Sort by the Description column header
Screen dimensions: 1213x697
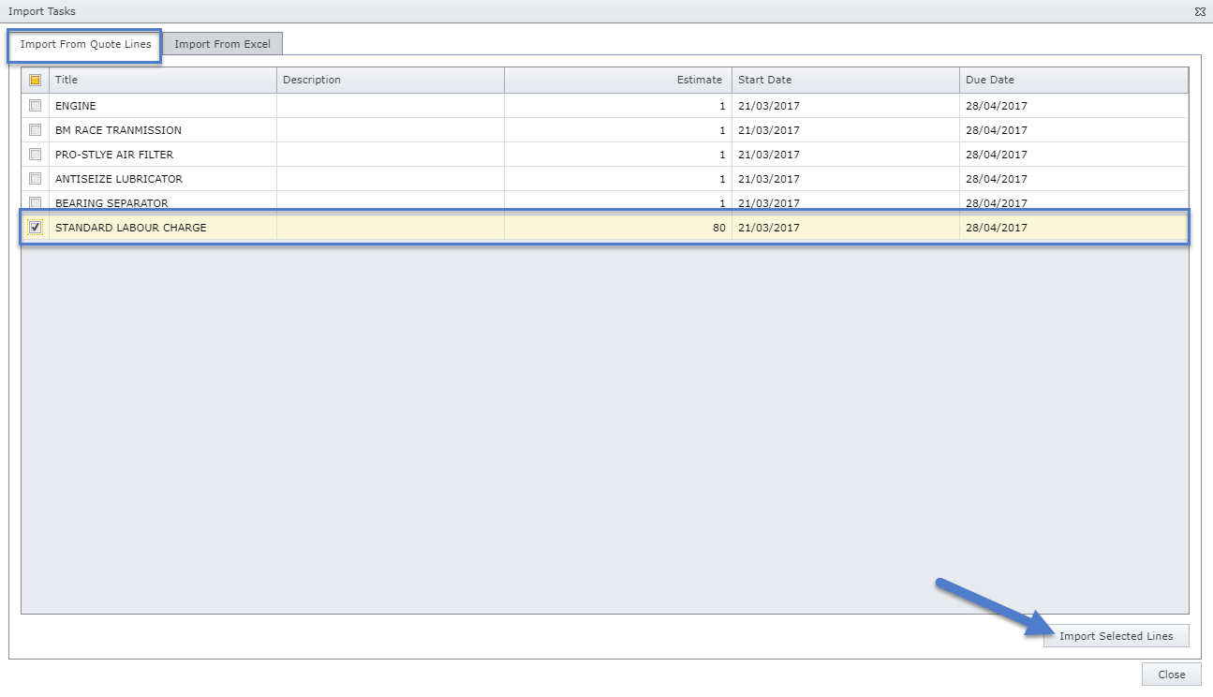tap(390, 81)
